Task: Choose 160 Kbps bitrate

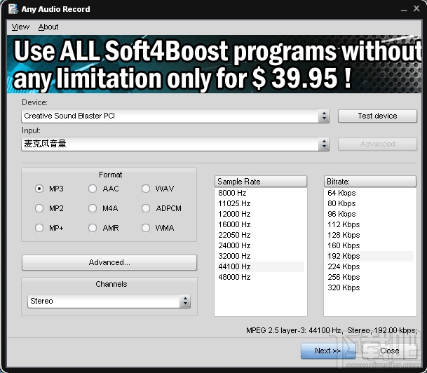Action: pyautogui.click(x=370, y=245)
